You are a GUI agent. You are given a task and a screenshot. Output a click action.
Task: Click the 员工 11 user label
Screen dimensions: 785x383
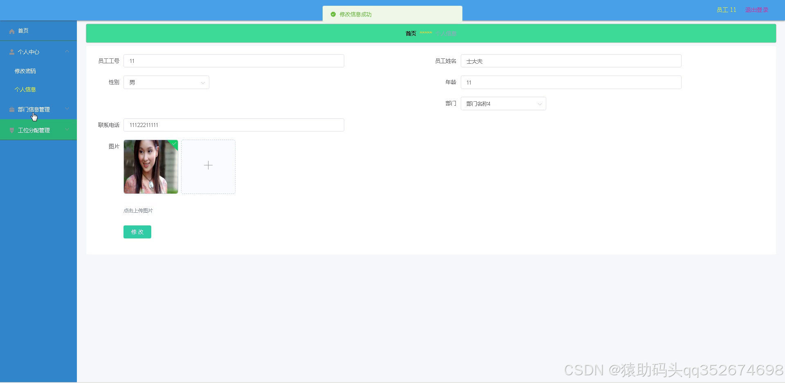tap(726, 10)
